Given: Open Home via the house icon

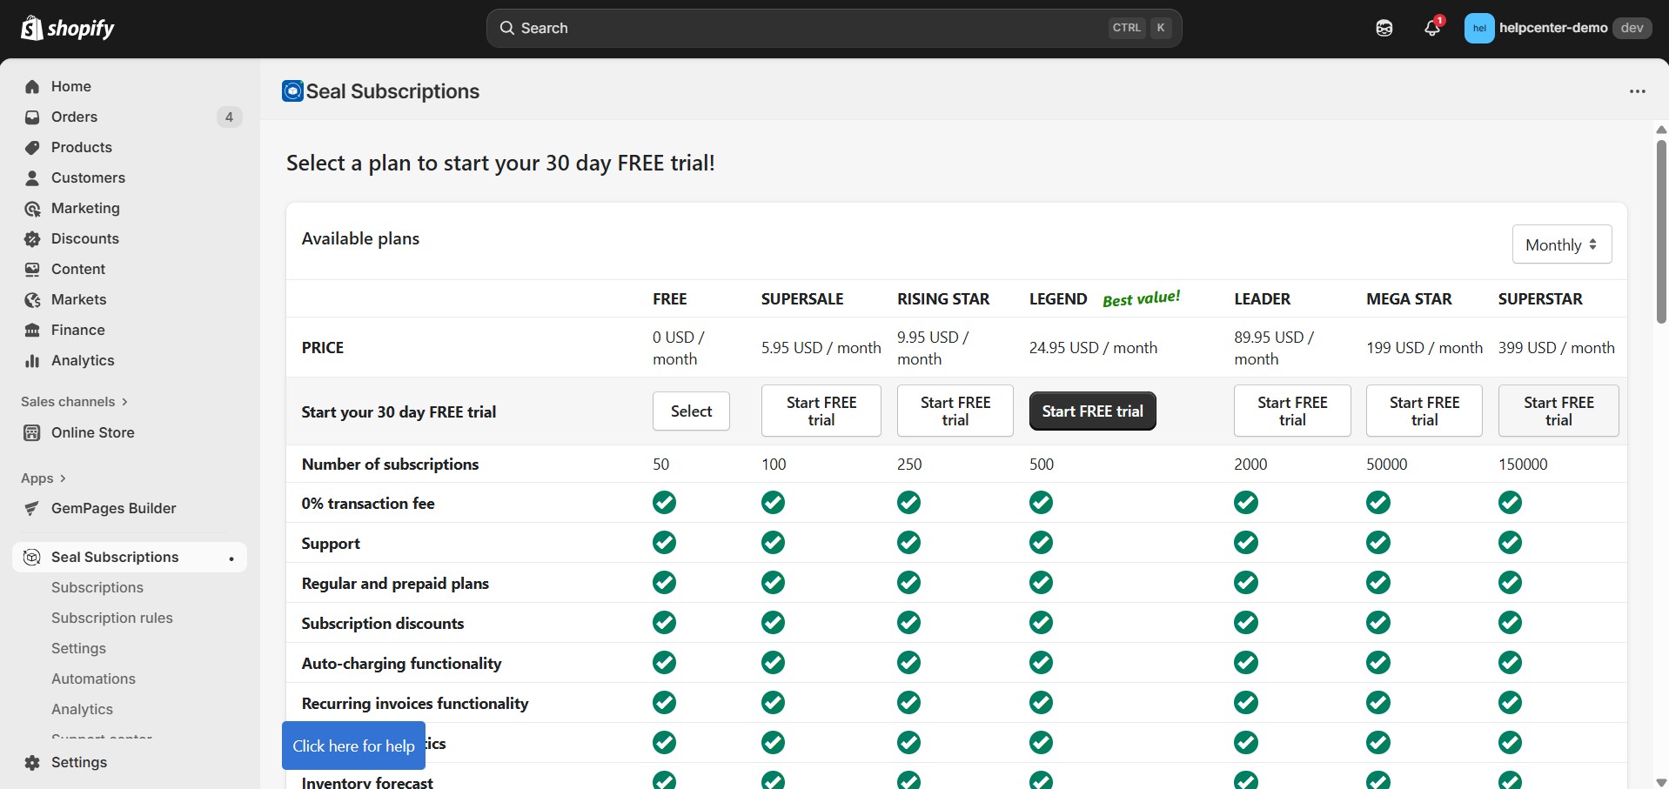Looking at the screenshot, I should pos(31,86).
